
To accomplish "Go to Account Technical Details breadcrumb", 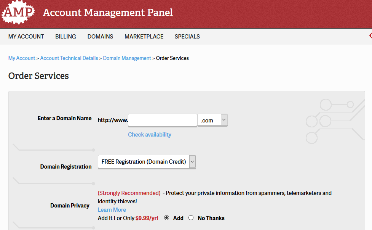I will pos(69,58).
